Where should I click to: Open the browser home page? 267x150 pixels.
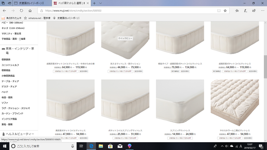tap(30, 10)
